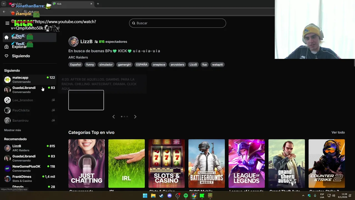This screenshot has width=355, height=200.
Task: Click the Inicio home icon
Action: (6, 37)
